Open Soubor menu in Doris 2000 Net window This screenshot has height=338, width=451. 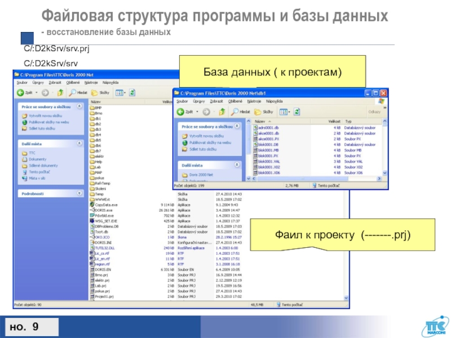click(22, 82)
